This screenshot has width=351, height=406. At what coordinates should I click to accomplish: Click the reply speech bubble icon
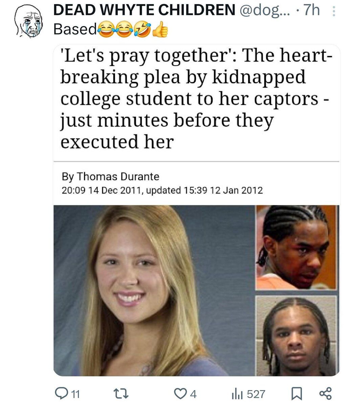(62, 394)
